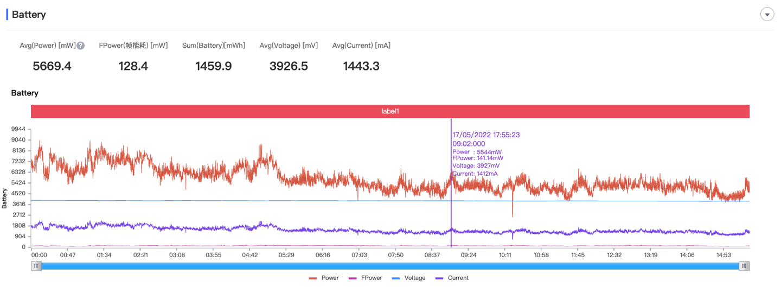Click the Sum(Battery) value 1459.9
Viewport: 781px width, 287px height.
pos(214,66)
